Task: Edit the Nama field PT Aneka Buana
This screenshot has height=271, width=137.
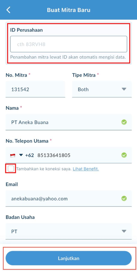Action: [69, 122]
